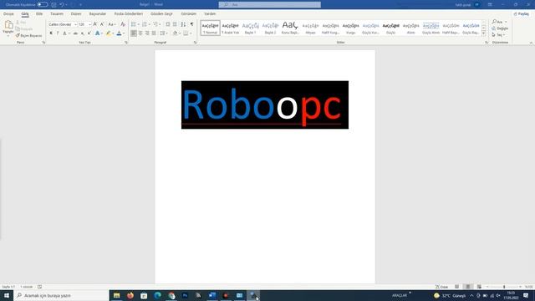Toggle Italic (T) formatting
Screen dimensions: 535x301
coord(58,33)
